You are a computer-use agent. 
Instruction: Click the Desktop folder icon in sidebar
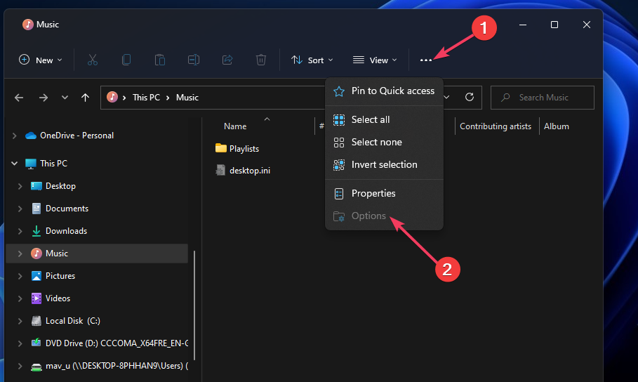[x=36, y=186]
